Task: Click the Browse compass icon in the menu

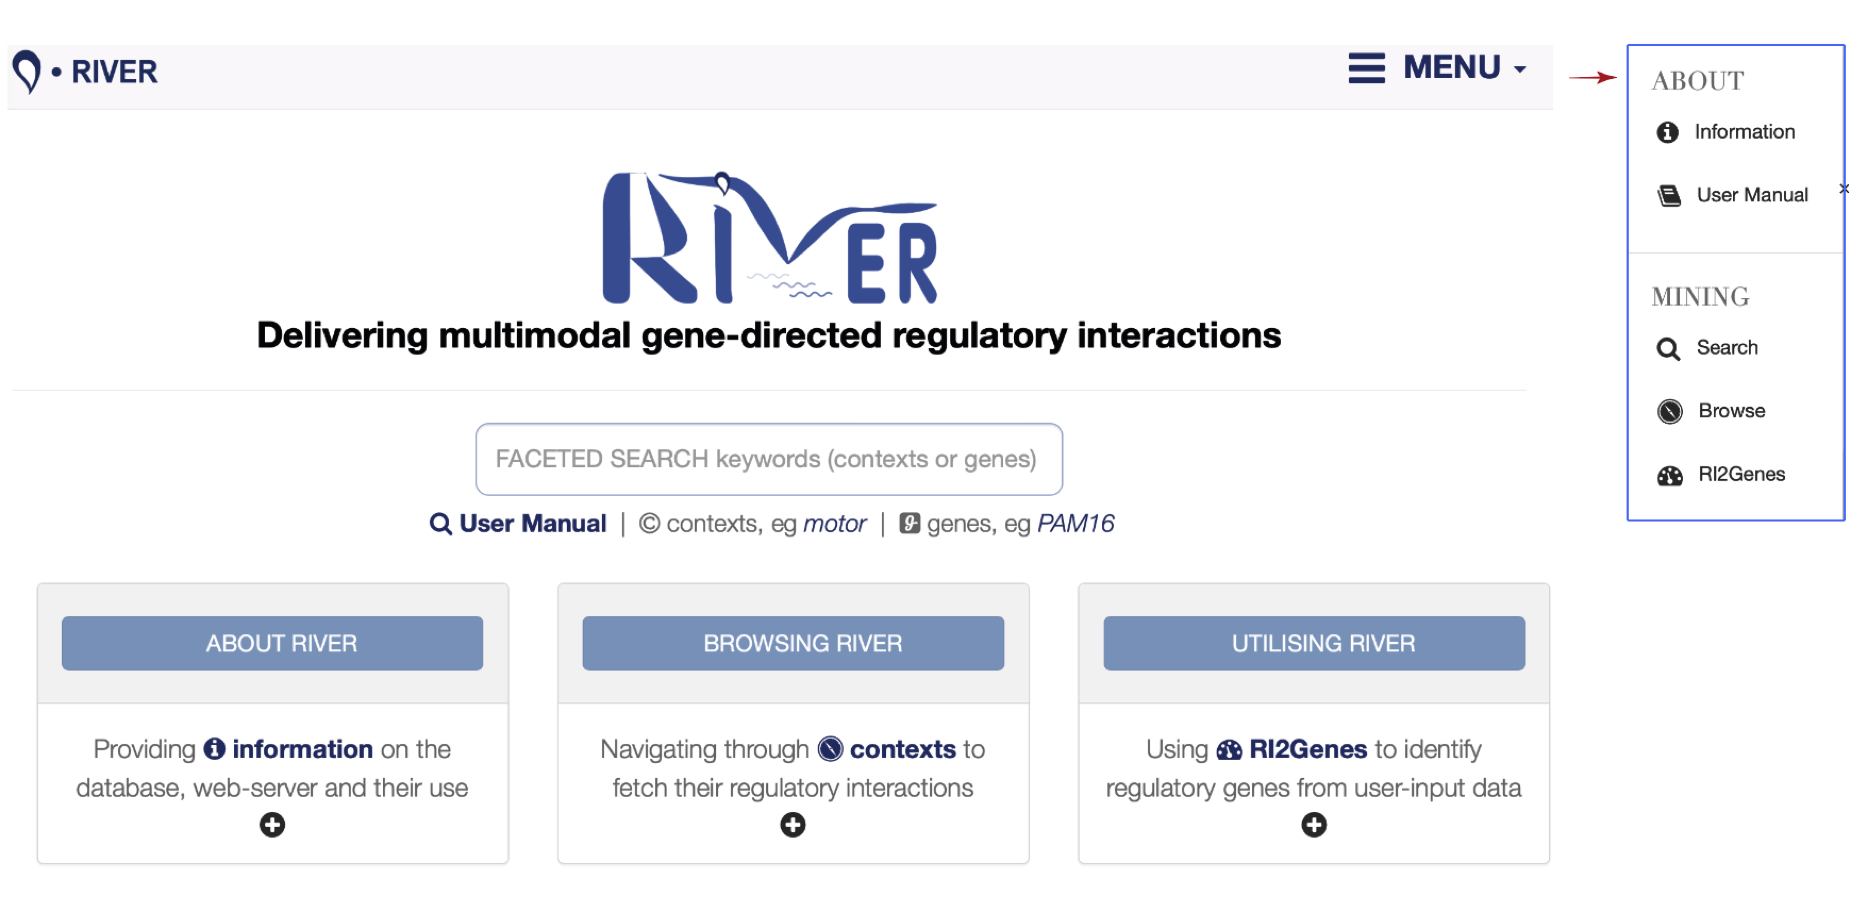Action: pyautogui.click(x=1669, y=412)
